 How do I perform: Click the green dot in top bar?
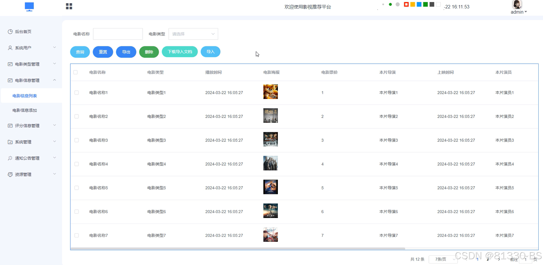point(390,4)
